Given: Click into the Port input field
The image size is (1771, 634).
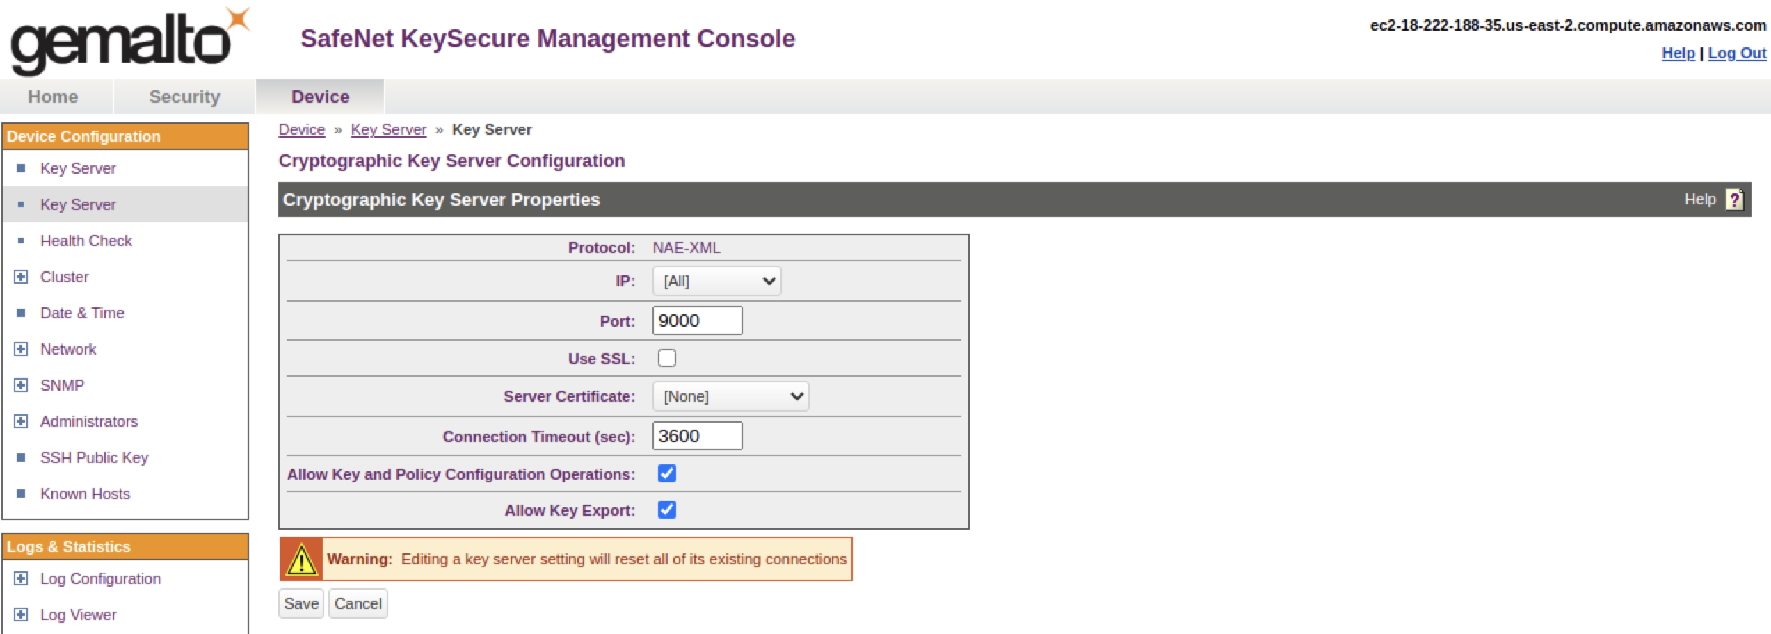Looking at the screenshot, I should tap(697, 321).
